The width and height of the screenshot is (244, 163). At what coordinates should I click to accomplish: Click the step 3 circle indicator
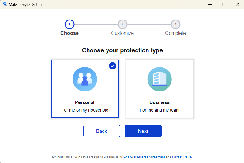click(x=175, y=24)
